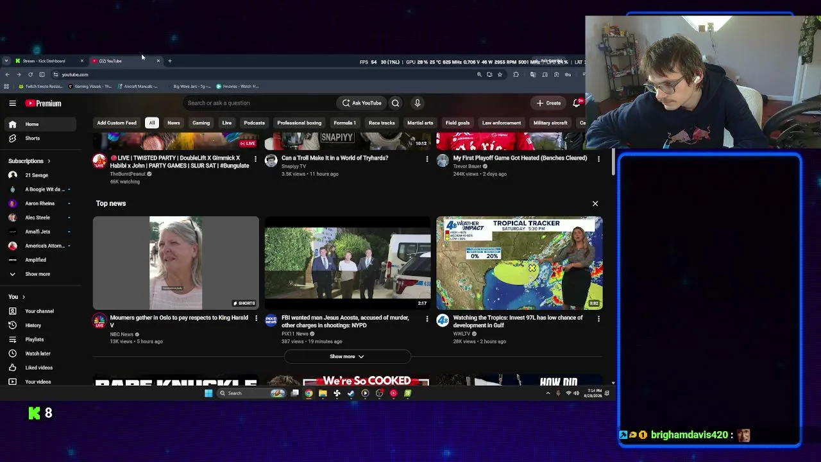Open Aaron Rheins subscription channel
This screenshot has height=462, width=821.
click(40, 203)
